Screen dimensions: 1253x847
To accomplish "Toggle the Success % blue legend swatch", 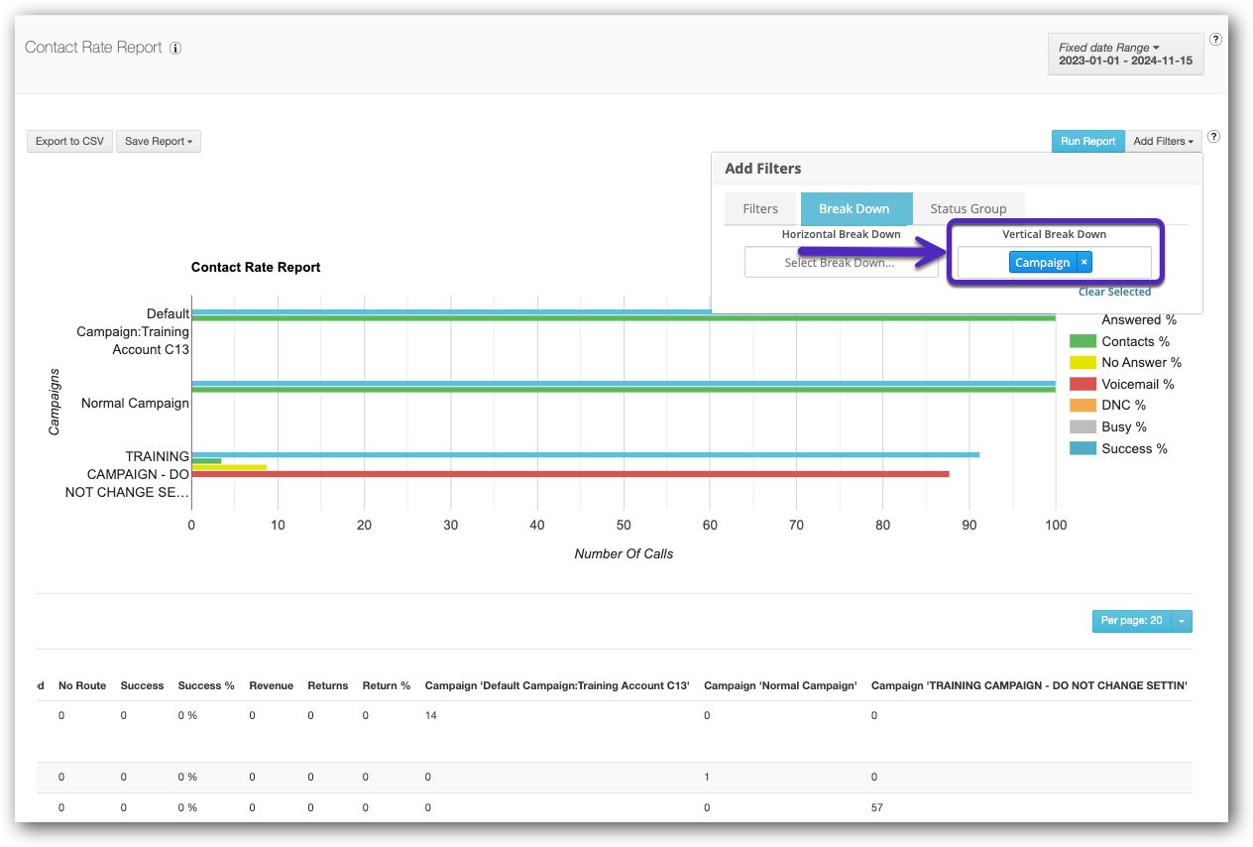I will point(1082,448).
